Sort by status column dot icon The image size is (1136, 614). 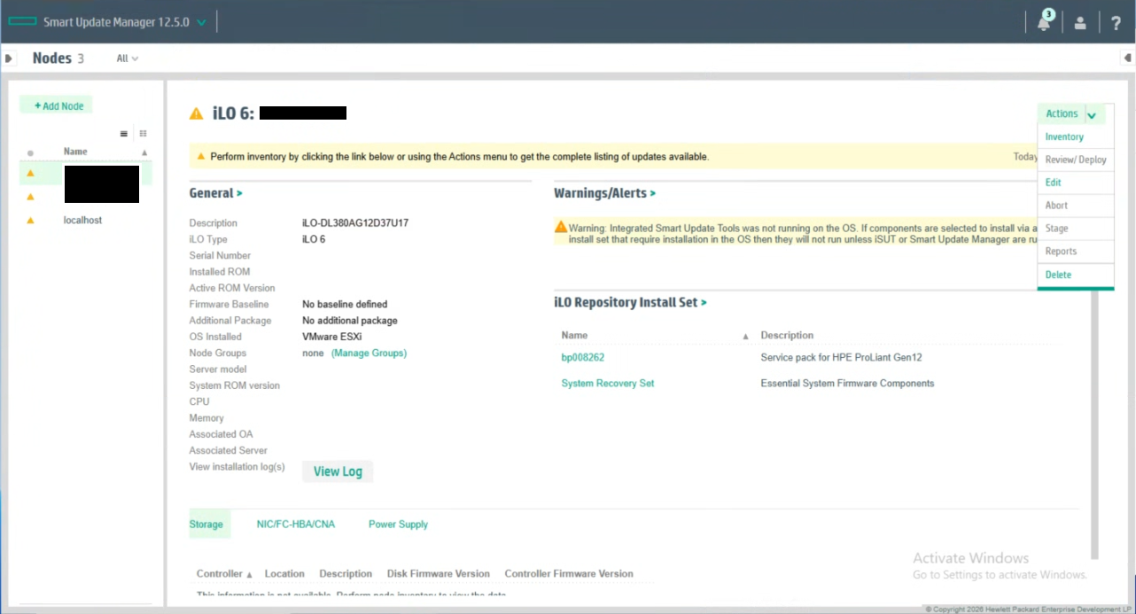click(x=30, y=152)
